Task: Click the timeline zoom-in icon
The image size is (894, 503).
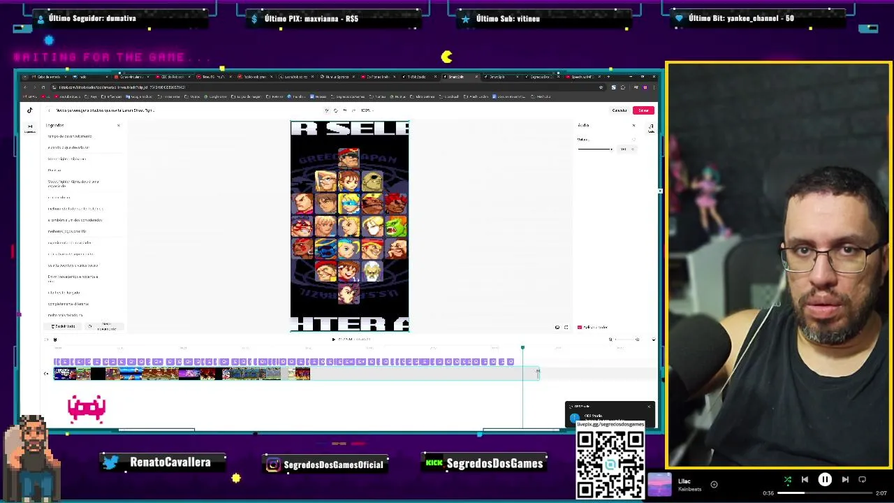Action: [x=638, y=340]
